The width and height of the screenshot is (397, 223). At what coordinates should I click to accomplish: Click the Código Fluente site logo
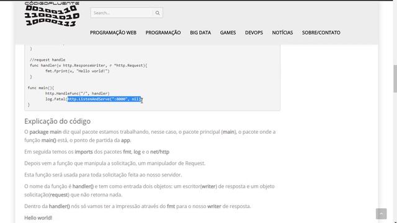[52, 14]
